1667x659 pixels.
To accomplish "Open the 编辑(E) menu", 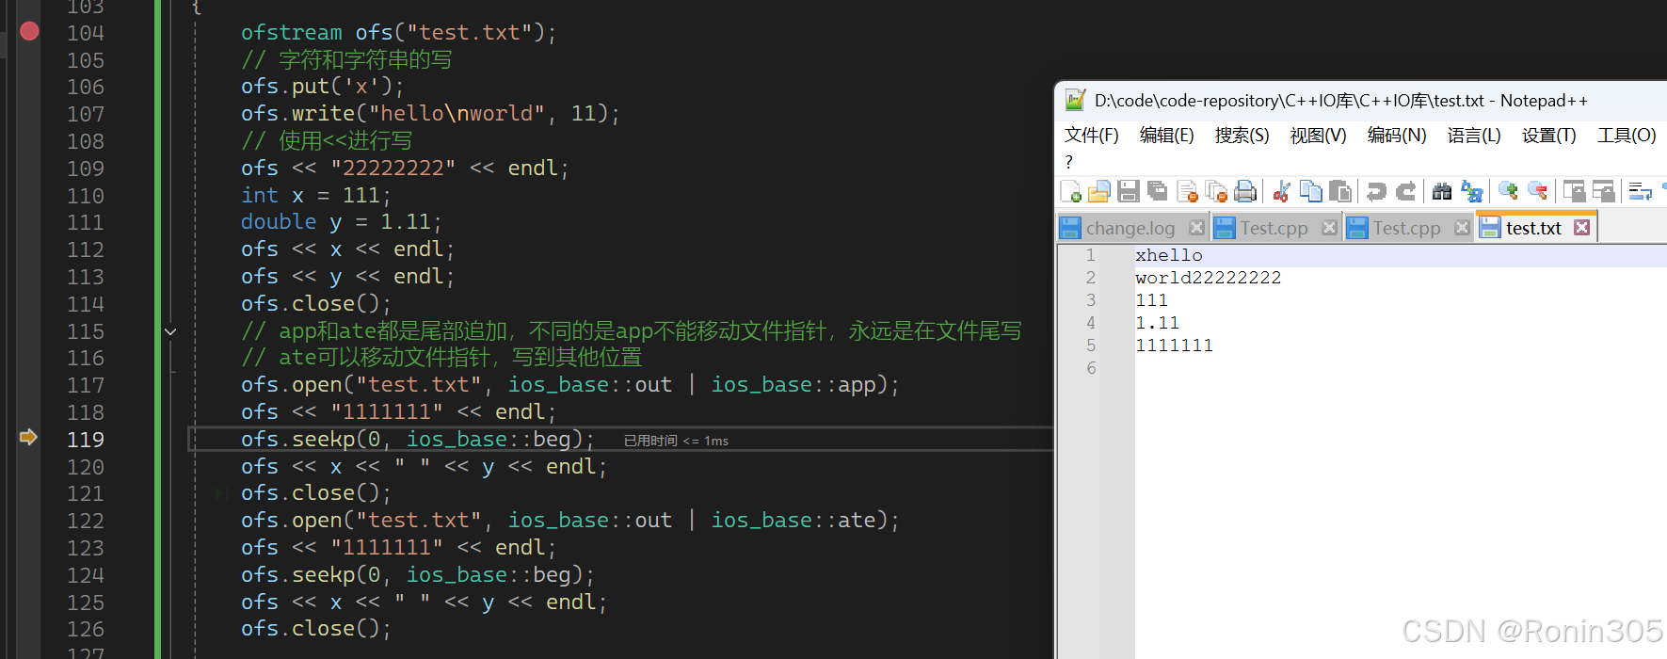I will [1166, 136].
